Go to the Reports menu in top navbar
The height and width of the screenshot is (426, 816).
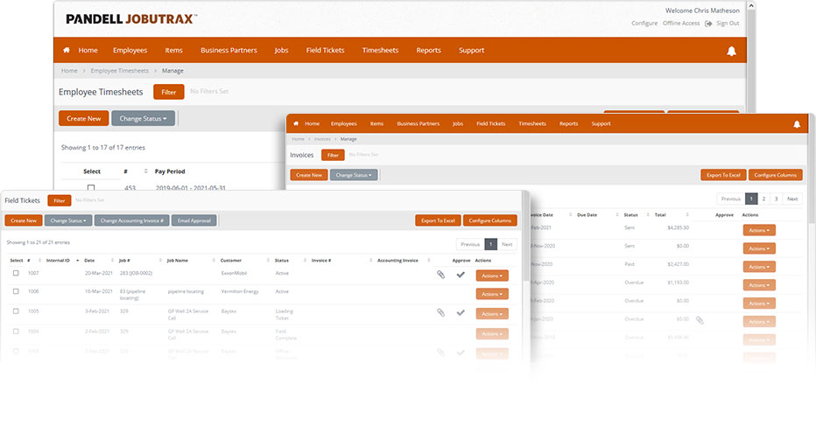[x=428, y=51]
